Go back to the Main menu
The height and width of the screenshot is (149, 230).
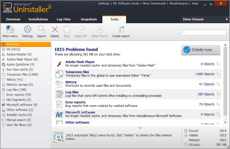pyautogui.click(x=10, y=32)
